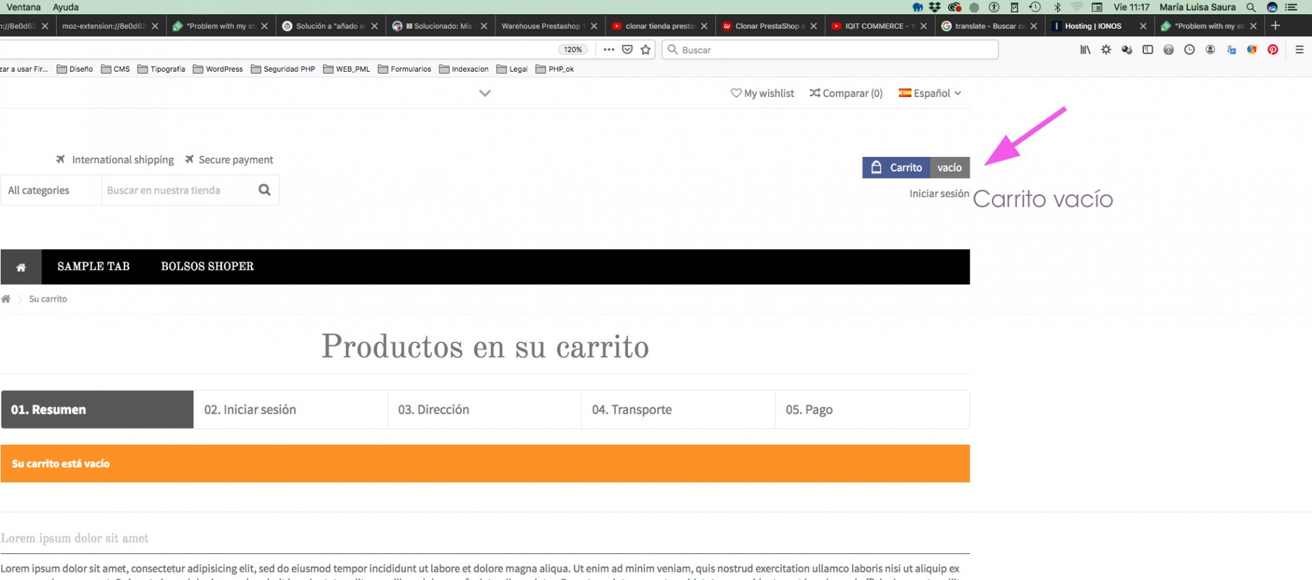Focus the 'Buscar en nuestra tienda' field

pyautogui.click(x=177, y=190)
